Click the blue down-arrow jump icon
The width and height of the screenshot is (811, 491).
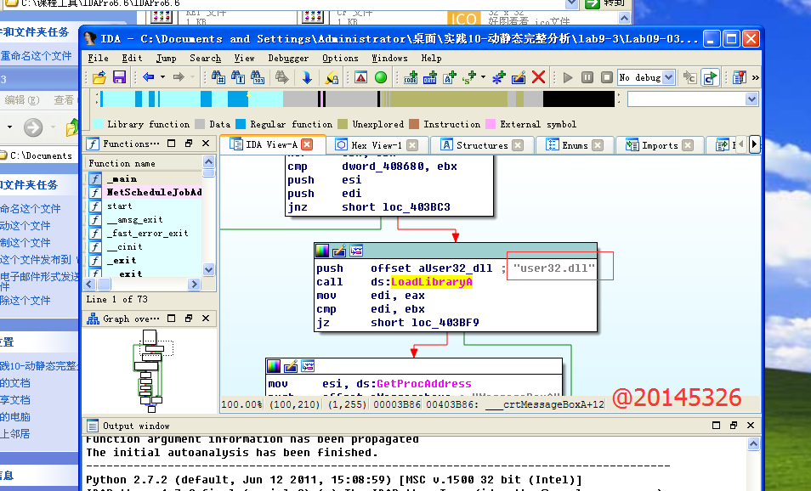click(307, 77)
